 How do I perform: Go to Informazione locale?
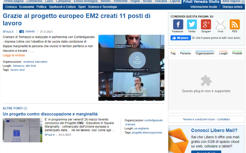tap(204, 7)
